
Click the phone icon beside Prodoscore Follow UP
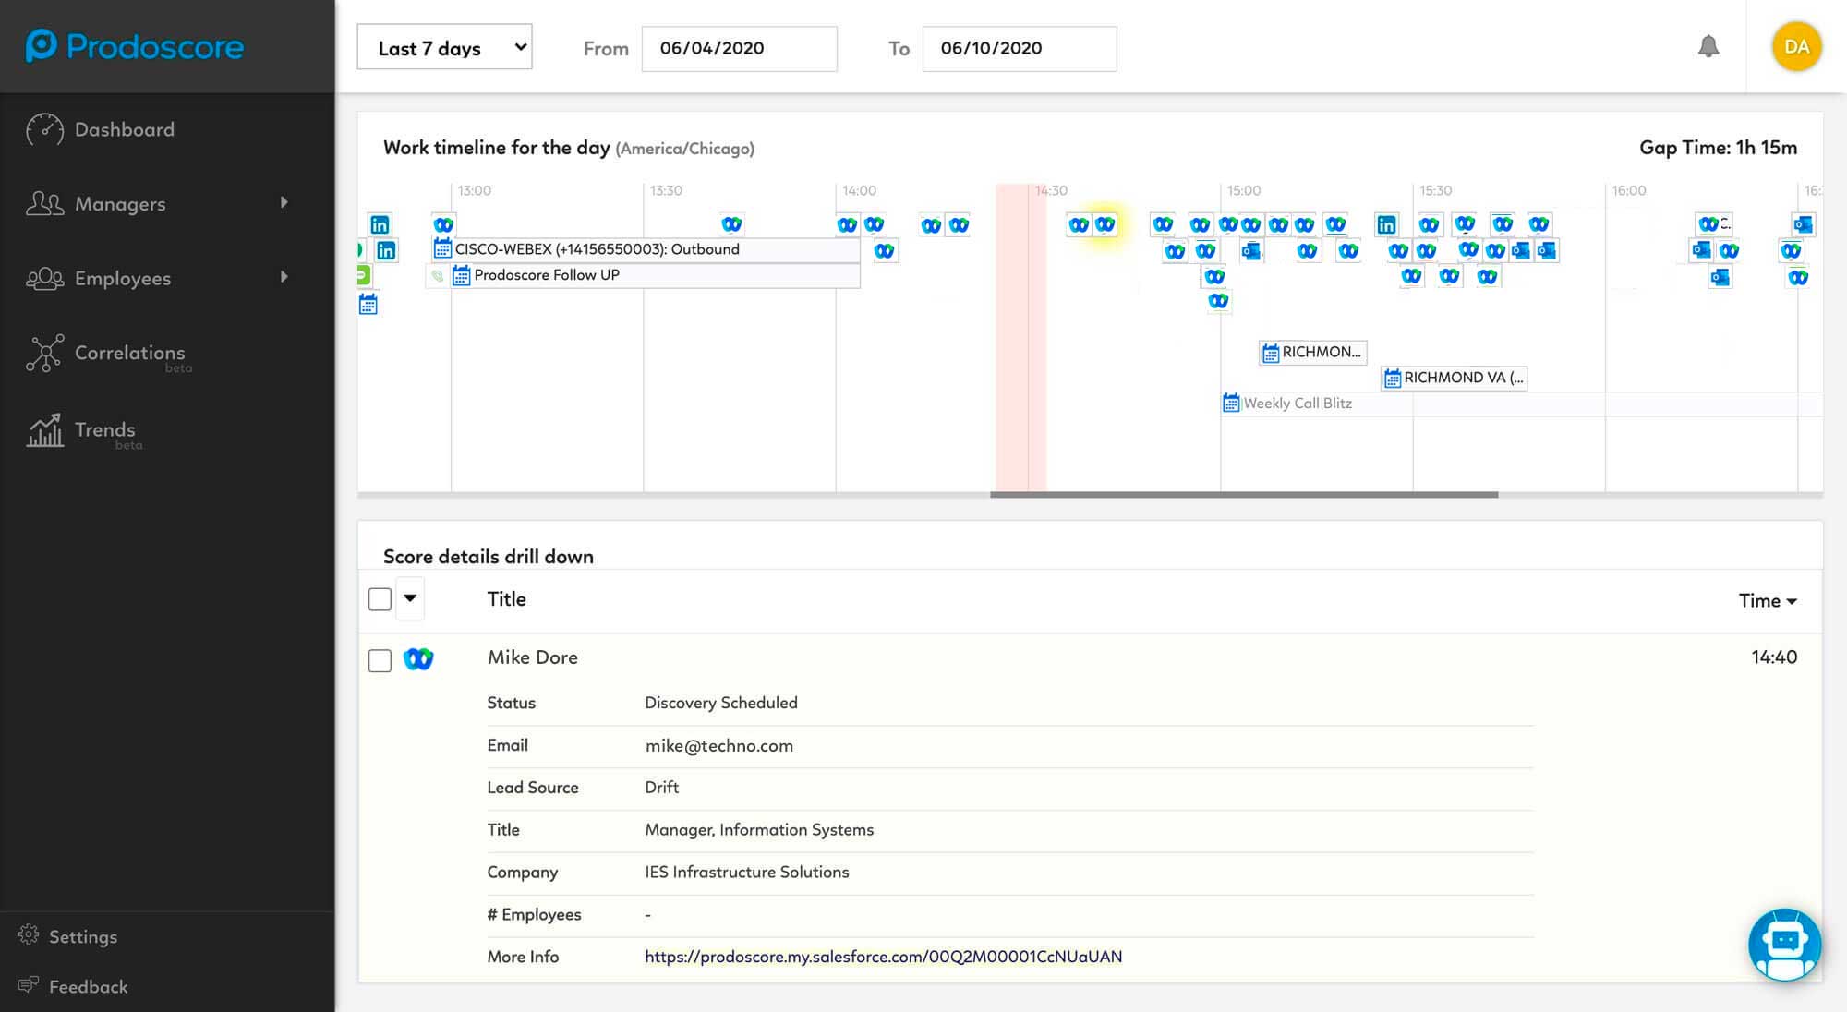click(x=438, y=275)
